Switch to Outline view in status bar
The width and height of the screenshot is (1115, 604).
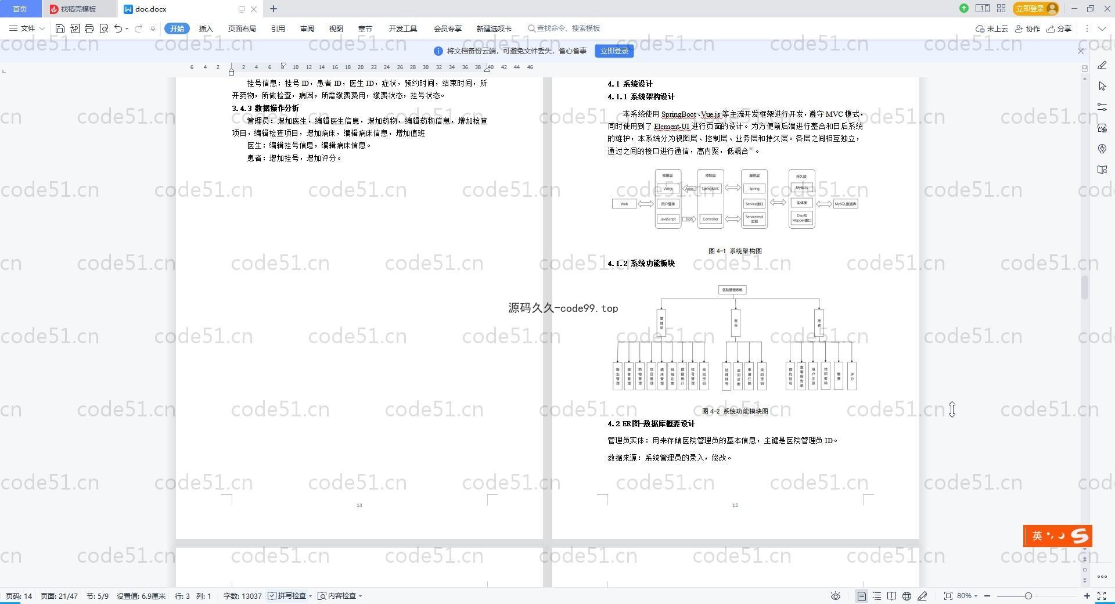[877, 596]
